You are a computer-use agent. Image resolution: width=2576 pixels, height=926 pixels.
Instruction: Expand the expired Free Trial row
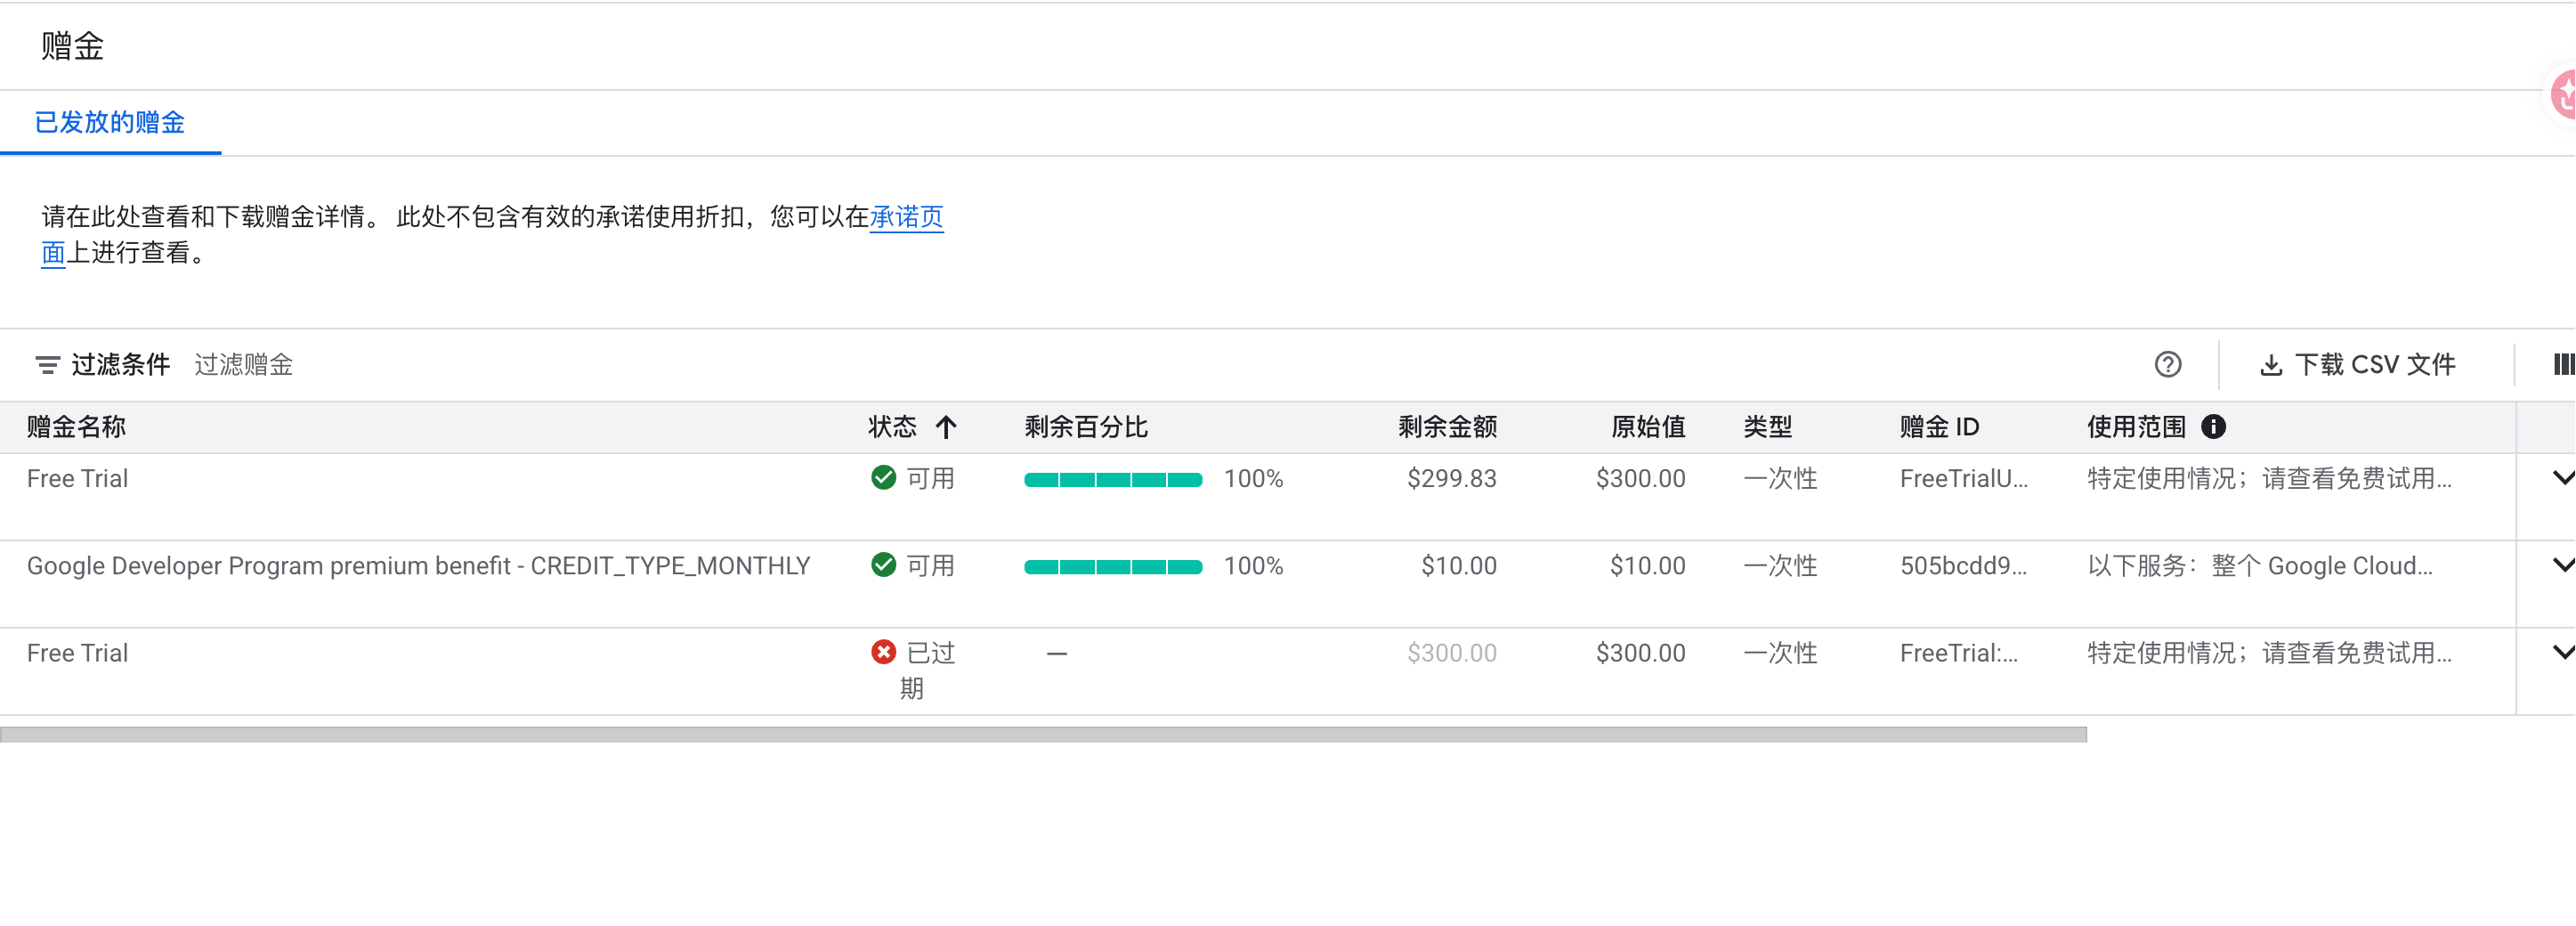tap(2563, 652)
